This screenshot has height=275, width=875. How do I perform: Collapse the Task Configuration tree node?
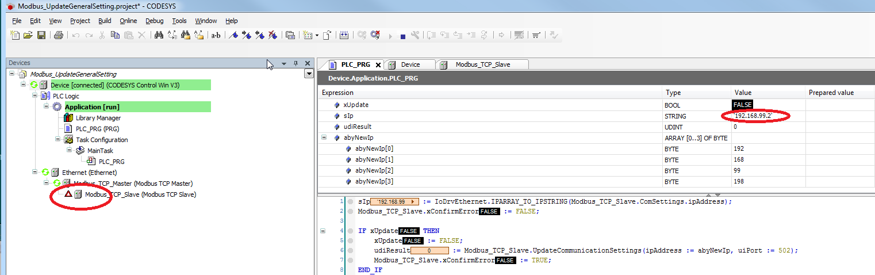(58, 140)
